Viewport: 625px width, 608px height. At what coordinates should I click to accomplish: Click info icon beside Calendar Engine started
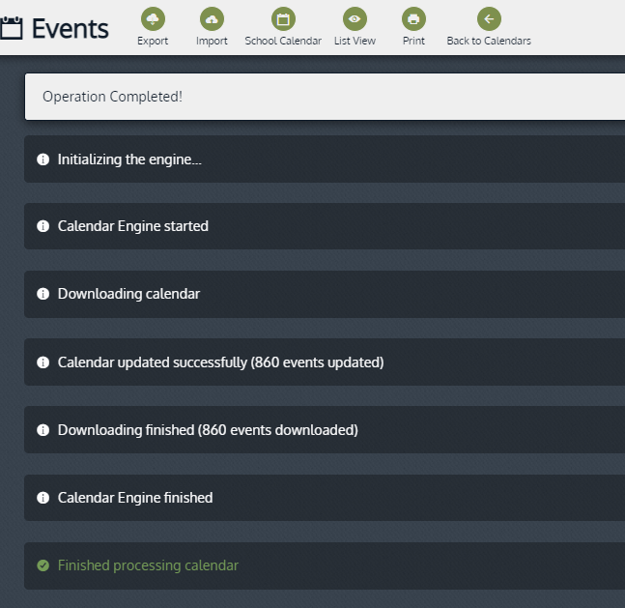coord(43,226)
